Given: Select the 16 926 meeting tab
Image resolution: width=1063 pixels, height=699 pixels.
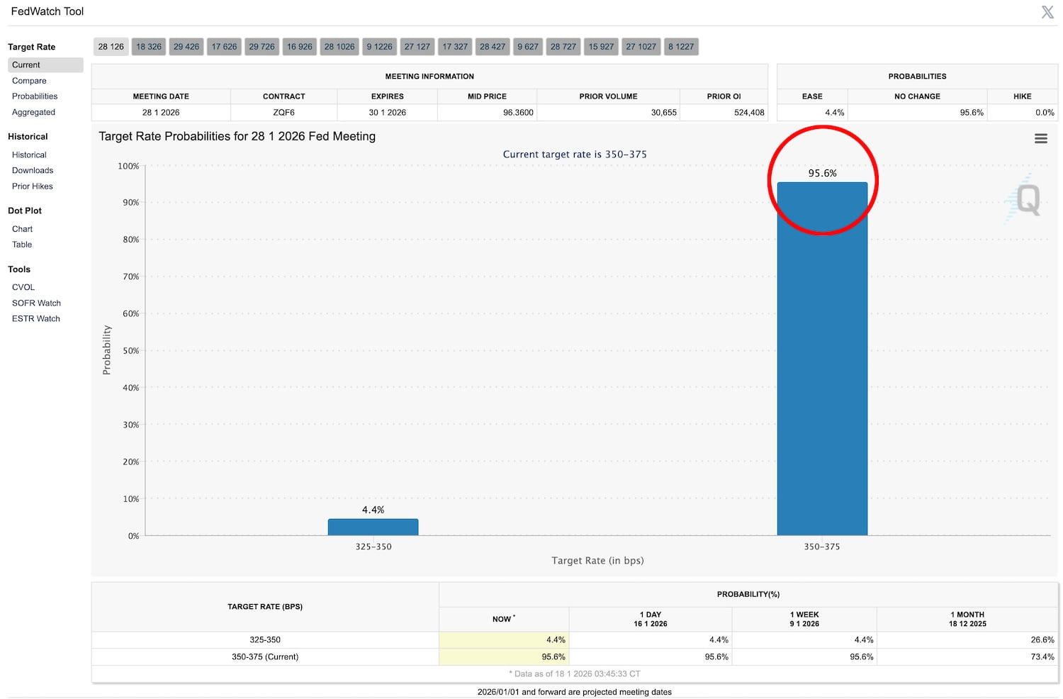Looking at the screenshot, I should pyautogui.click(x=299, y=47).
